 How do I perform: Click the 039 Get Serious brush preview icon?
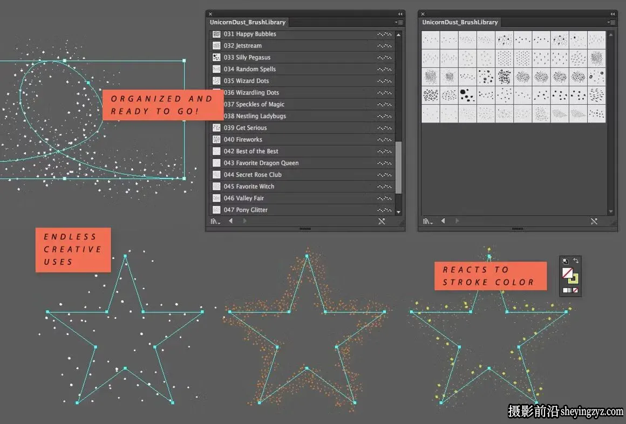pyautogui.click(x=216, y=128)
